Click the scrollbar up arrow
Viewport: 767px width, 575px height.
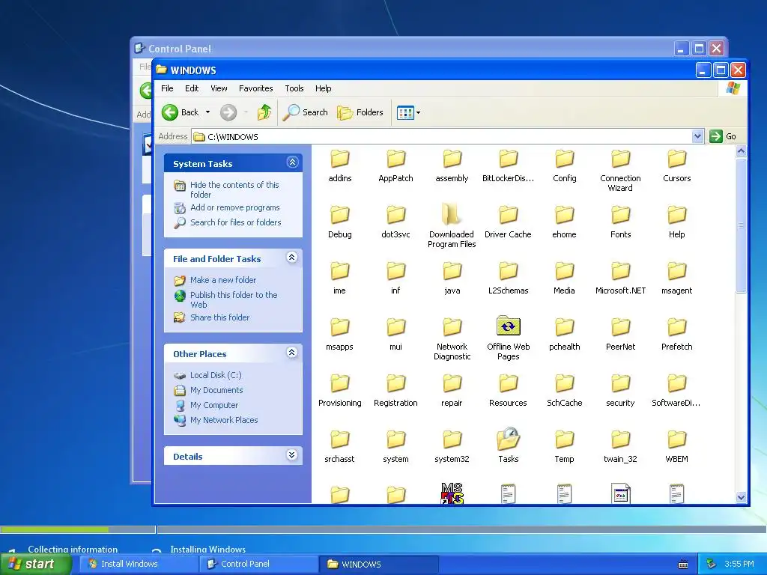tap(741, 151)
